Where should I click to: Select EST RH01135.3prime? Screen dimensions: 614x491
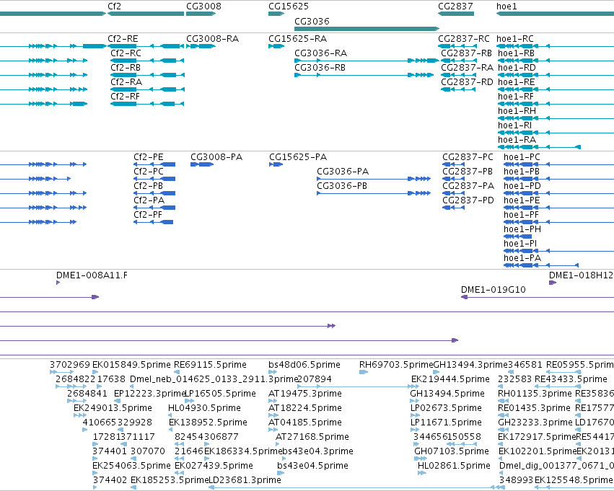click(535, 394)
